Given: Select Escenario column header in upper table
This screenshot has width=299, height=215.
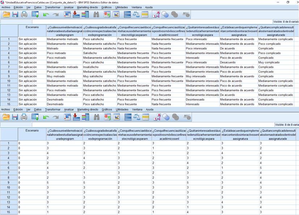Looking at the screenshot, I should pyautogui.click(x=32, y=31).
